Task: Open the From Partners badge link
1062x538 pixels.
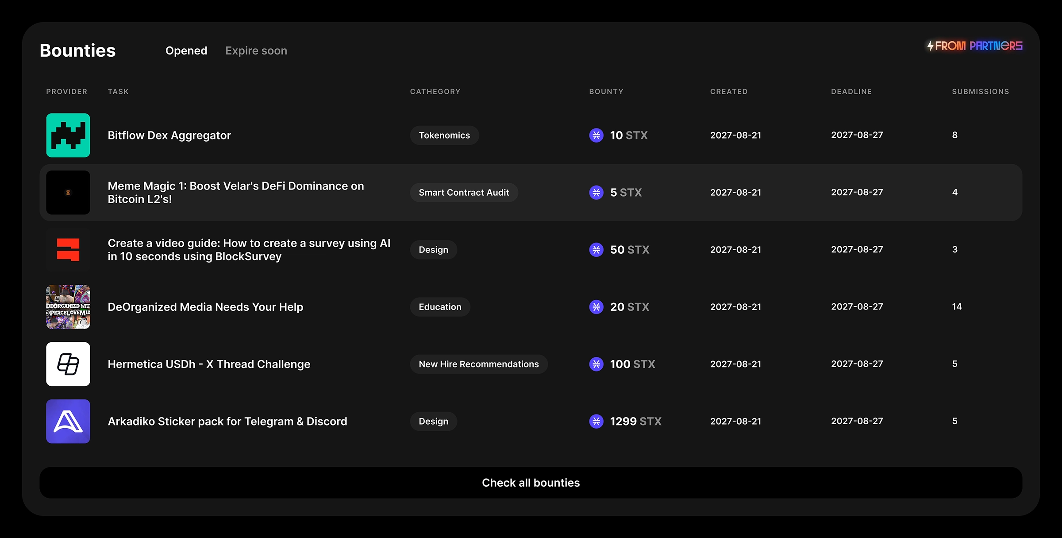Action: 974,46
